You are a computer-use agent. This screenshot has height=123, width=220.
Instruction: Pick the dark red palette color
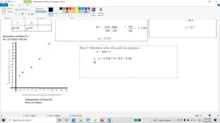[x=67, y=9]
